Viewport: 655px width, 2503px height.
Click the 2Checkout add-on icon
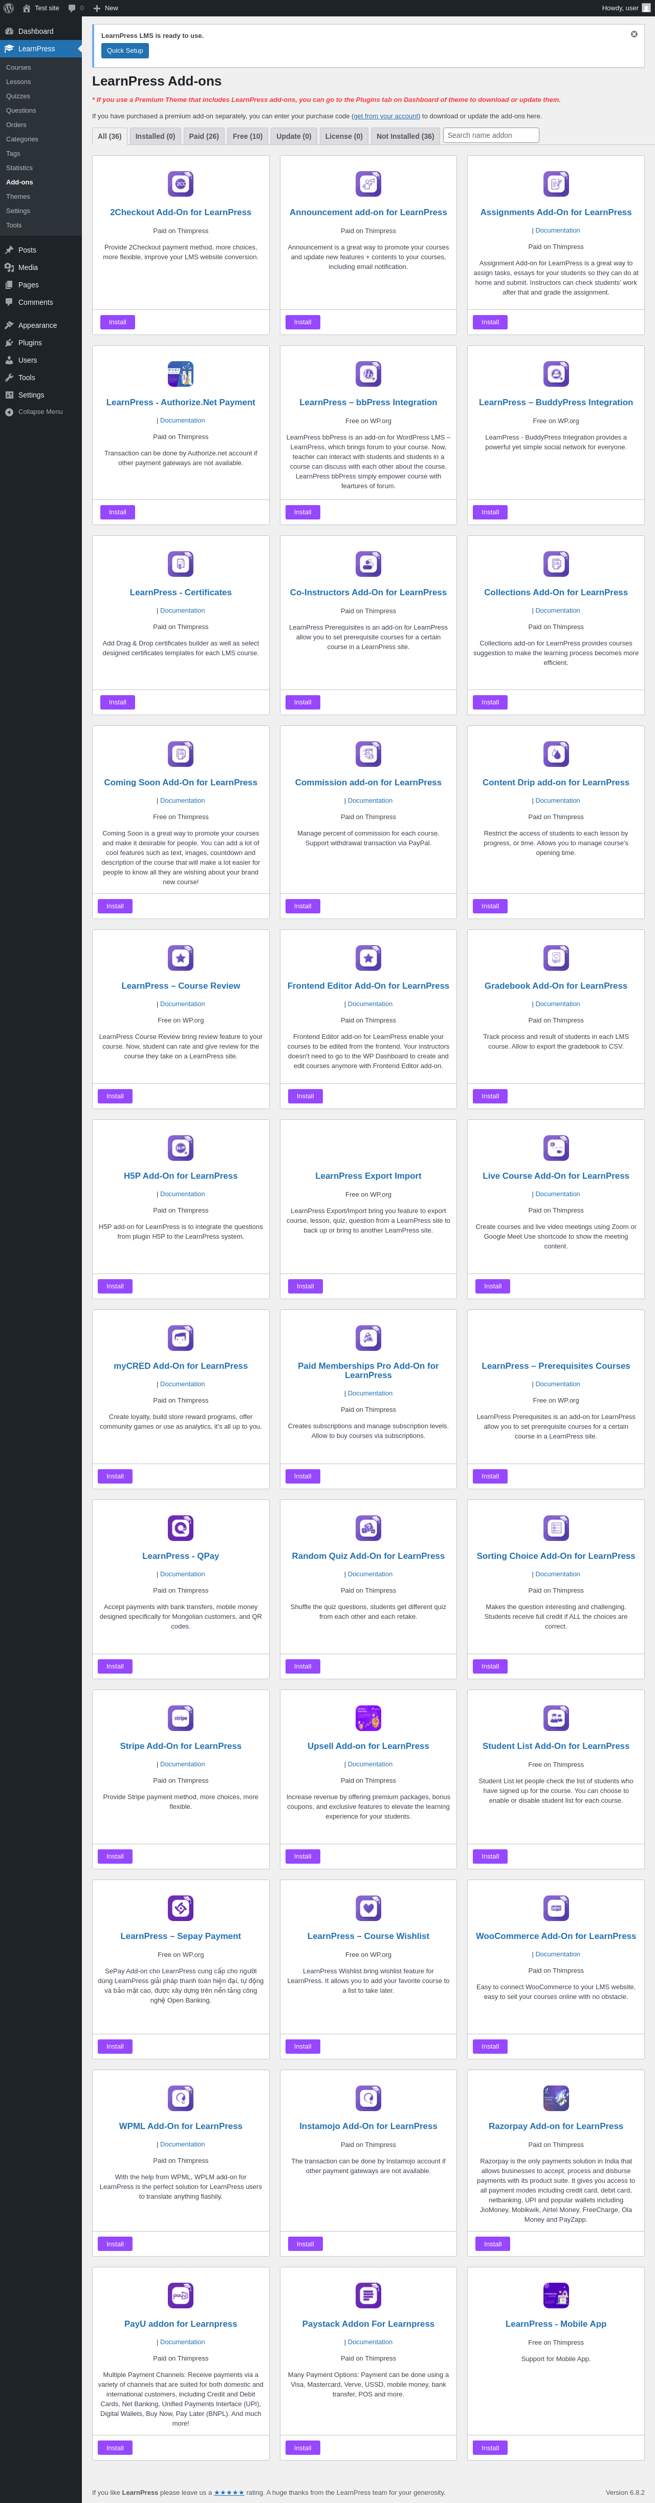click(x=181, y=183)
